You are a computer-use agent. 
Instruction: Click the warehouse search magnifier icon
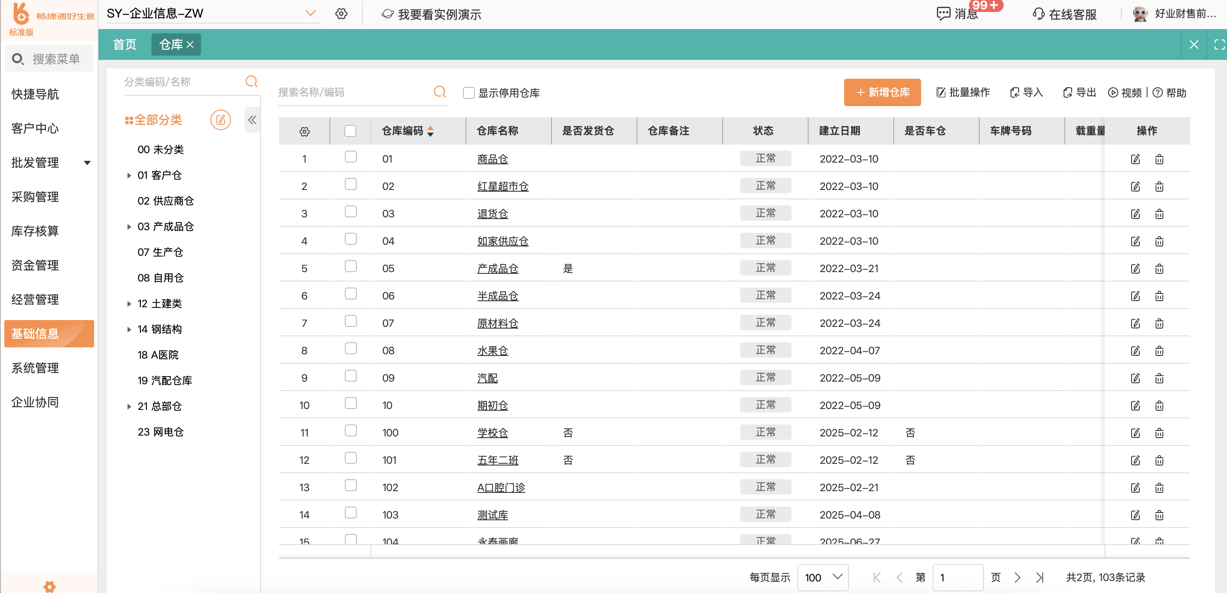[x=440, y=92]
